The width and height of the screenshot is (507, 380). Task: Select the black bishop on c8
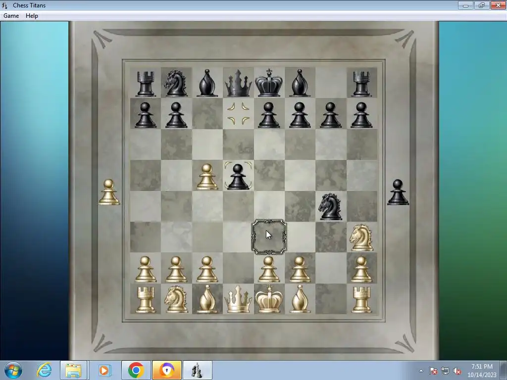(207, 83)
